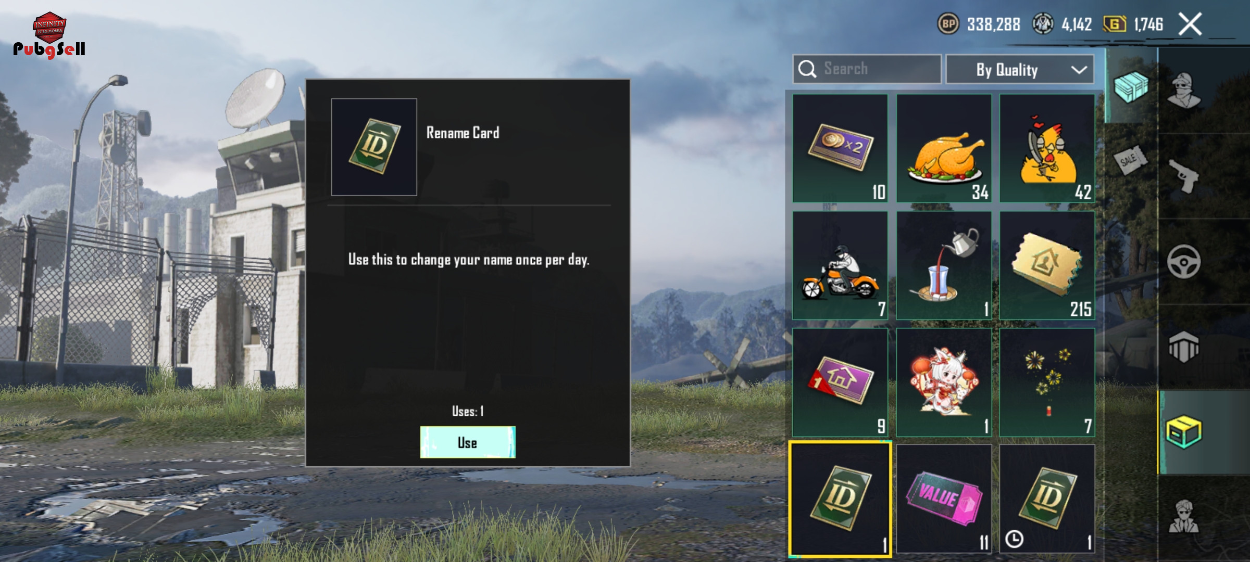Focus the inventory Search field

[x=867, y=69]
